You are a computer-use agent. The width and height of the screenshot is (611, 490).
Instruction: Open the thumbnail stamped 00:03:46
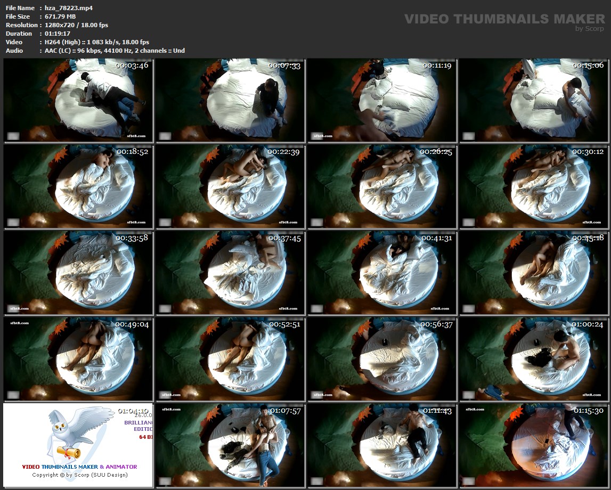pos(78,101)
